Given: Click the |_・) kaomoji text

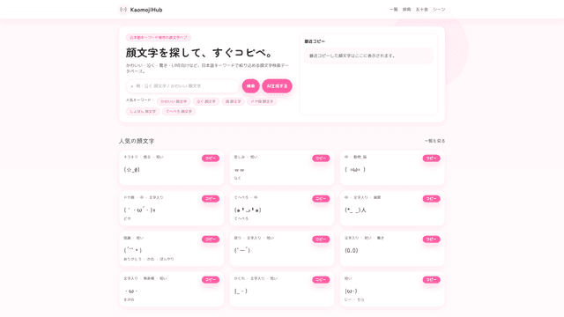Looking at the screenshot, I should point(241,291).
